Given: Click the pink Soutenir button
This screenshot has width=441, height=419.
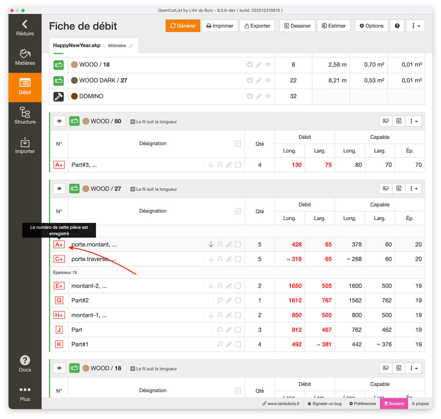Looking at the screenshot, I should pos(394,404).
